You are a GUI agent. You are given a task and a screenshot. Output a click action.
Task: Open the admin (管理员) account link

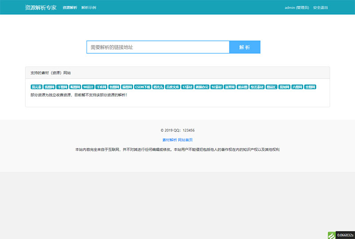pos(296,8)
